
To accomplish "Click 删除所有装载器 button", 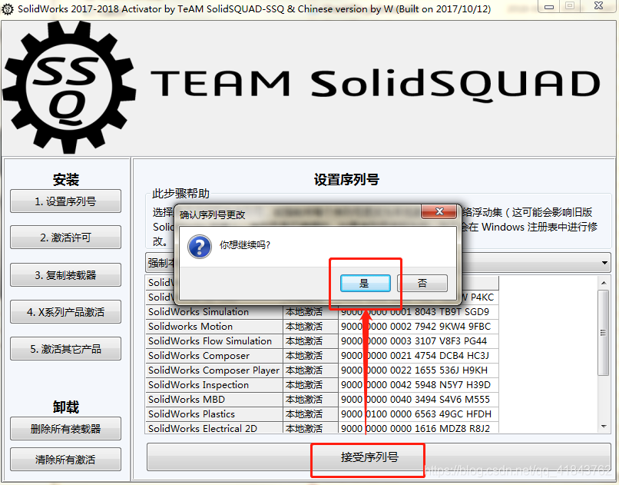I will click(65, 429).
